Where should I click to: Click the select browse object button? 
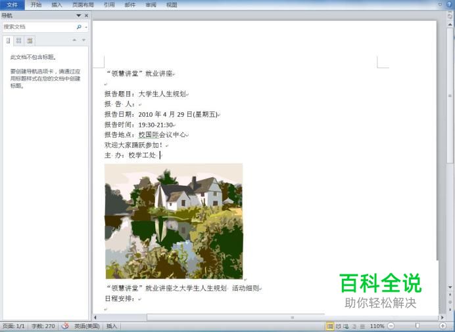coord(450,302)
